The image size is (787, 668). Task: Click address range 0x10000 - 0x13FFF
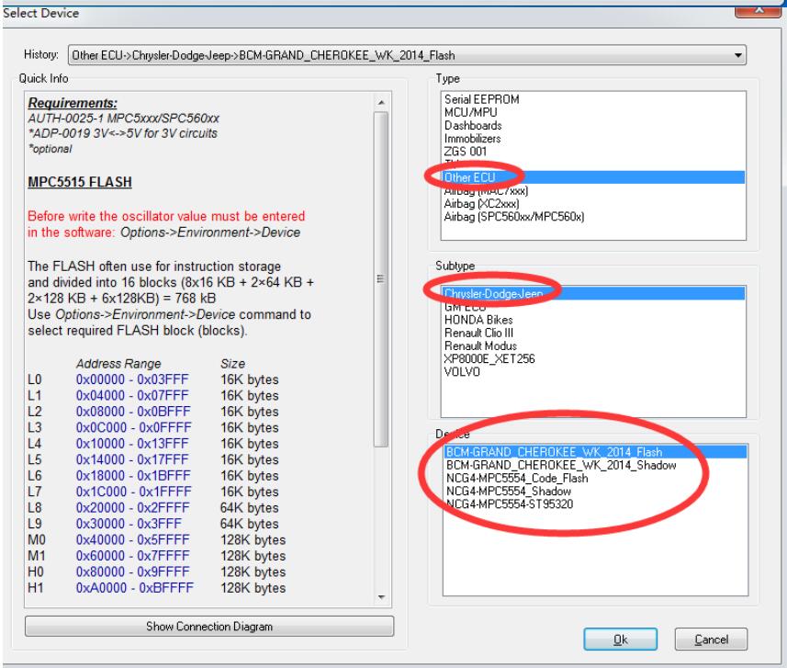coord(132,444)
